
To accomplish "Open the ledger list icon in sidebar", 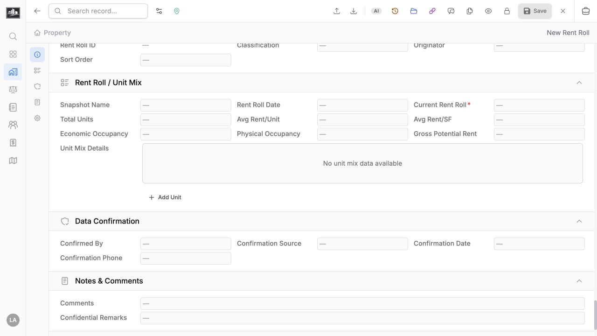I will (13, 107).
